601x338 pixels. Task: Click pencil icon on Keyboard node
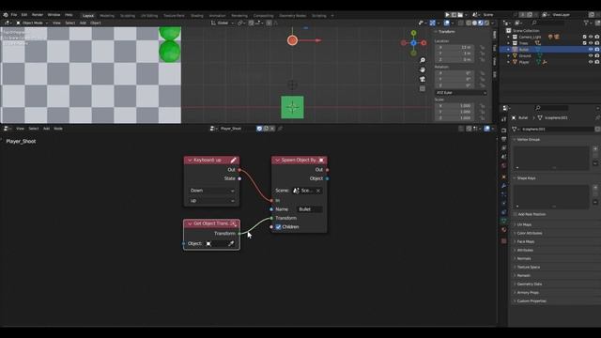(x=234, y=161)
